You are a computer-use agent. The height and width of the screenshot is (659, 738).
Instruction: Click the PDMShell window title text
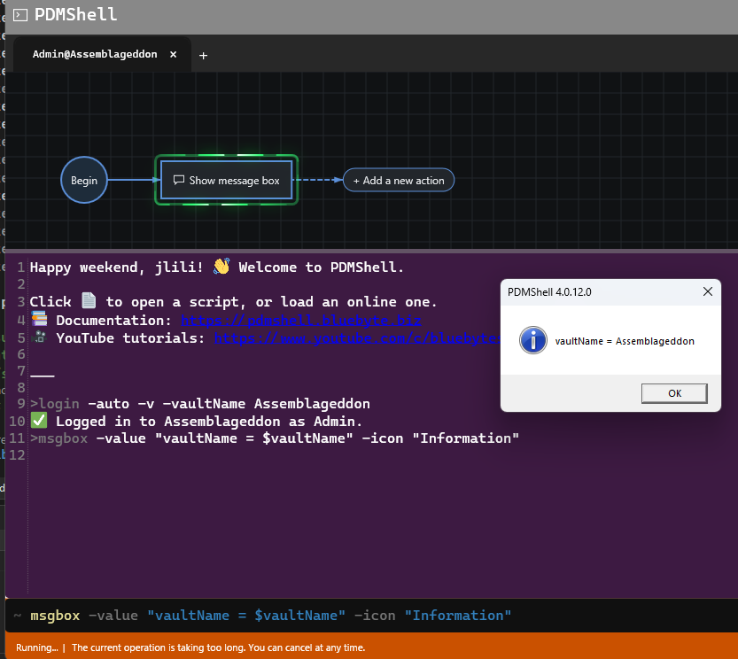75,14
